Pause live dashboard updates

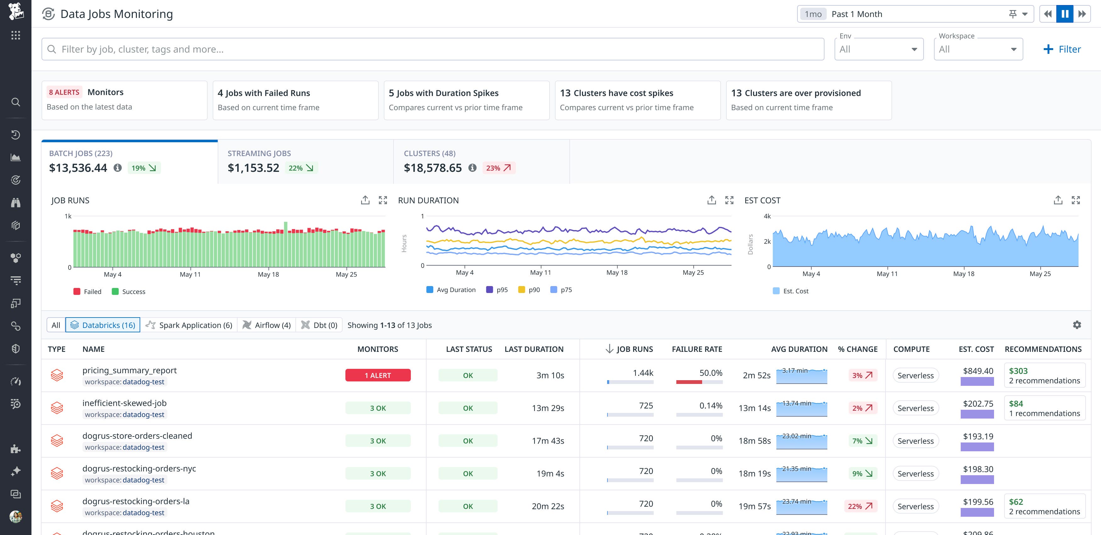[1065, 14]
